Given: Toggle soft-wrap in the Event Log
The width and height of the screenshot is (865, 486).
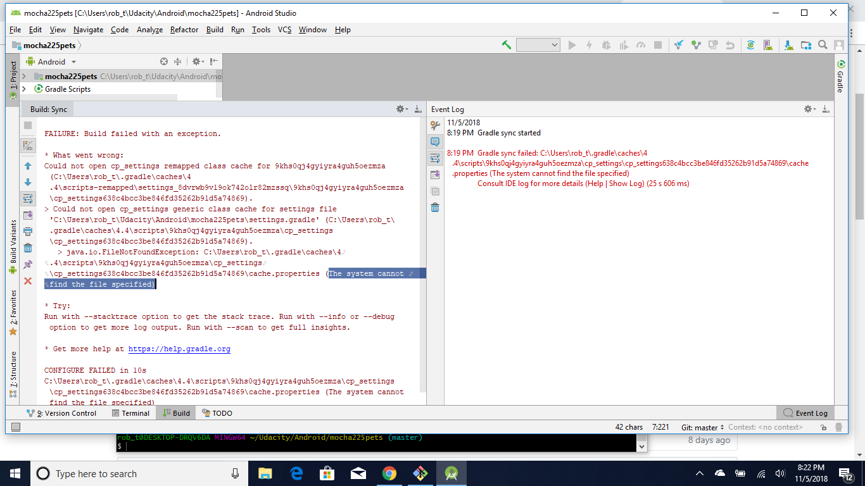Looking at the screenshot, I should tap(435, 158).
